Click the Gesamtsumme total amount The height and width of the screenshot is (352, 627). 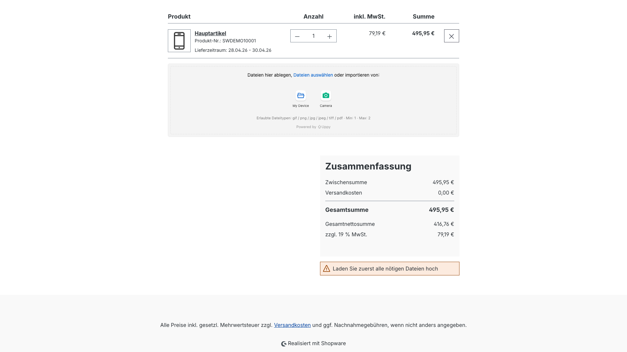441,210
